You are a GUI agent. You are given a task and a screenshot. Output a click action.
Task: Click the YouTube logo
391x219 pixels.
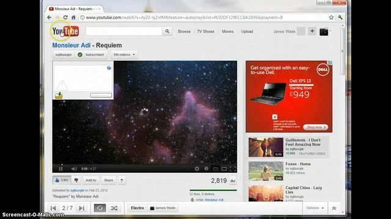(65, 31)
